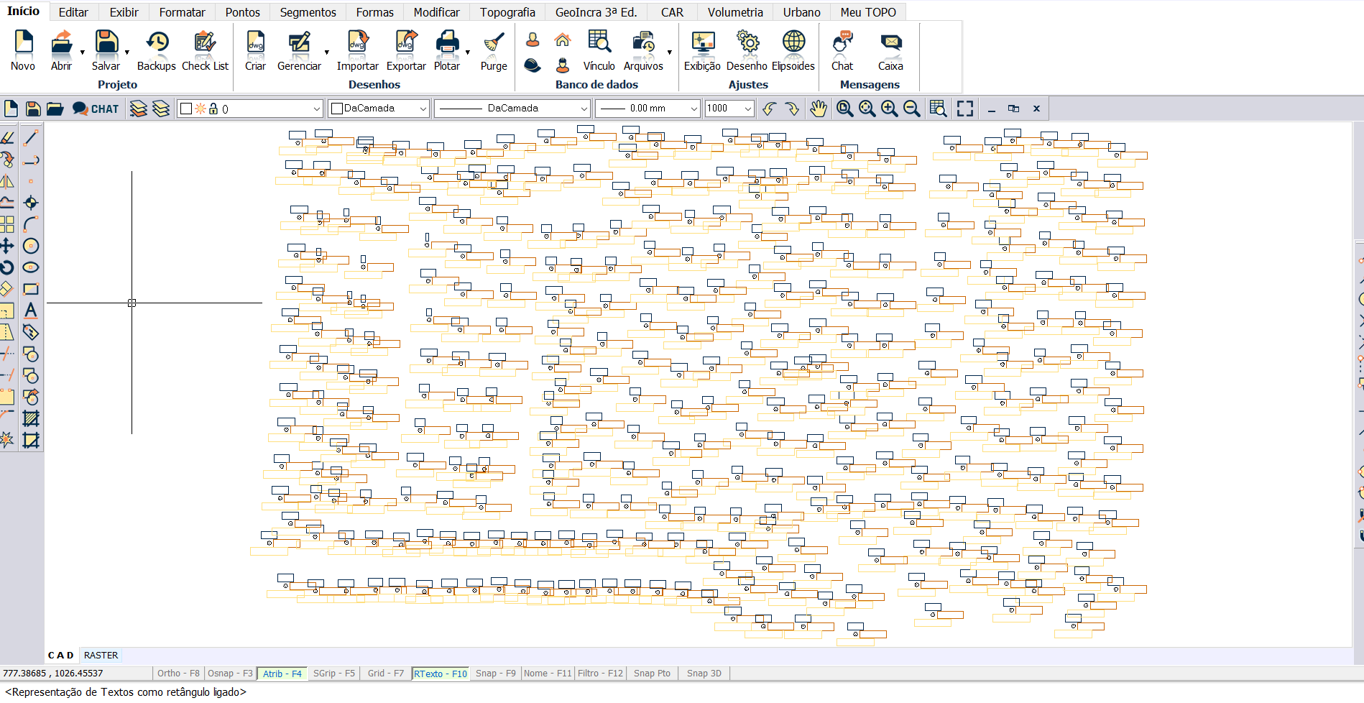This screenshot has height=703, width=1364.
Task: Open the scale 1000 dropdown
Action: tap(747, 109)
